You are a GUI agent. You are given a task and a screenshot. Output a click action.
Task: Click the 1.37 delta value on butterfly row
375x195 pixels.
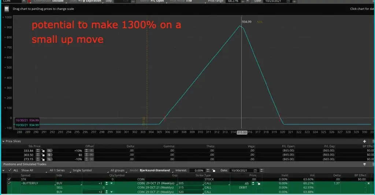tap(337, 183)
